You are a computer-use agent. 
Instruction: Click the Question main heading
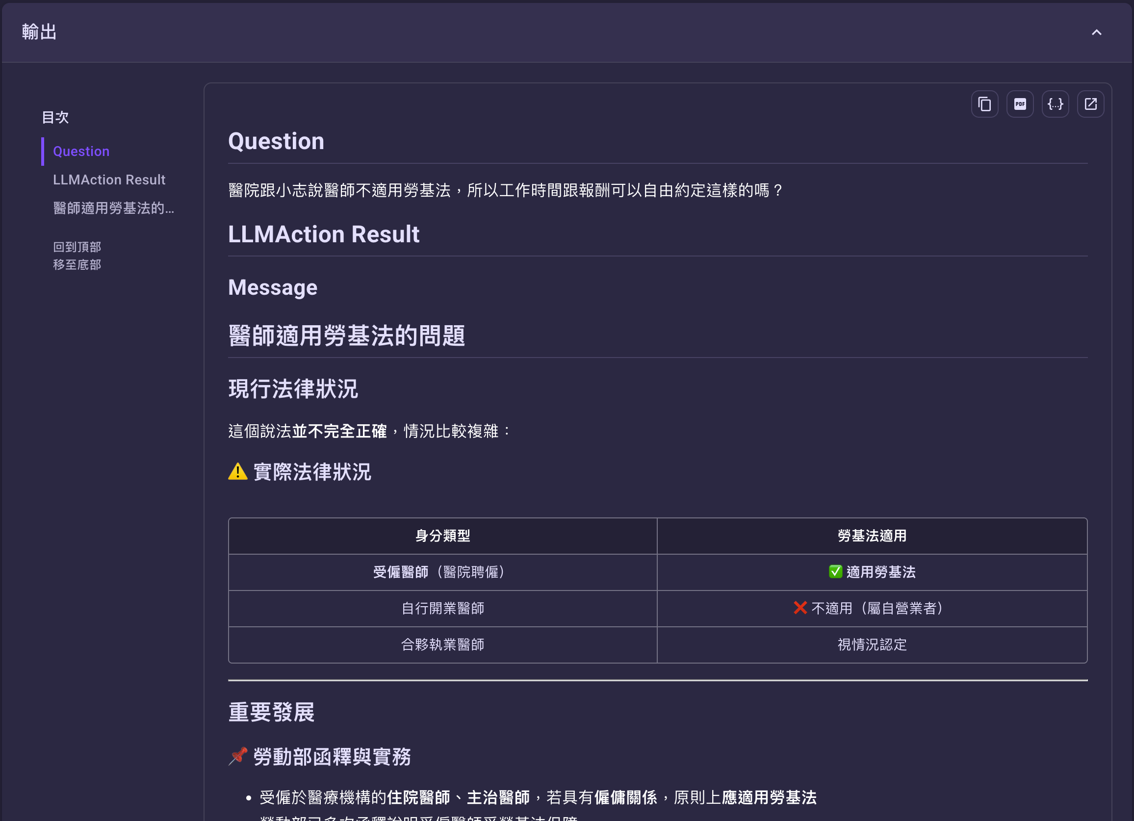[276, 141]
